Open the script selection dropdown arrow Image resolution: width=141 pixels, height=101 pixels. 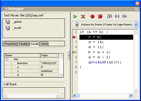click(x=136, y=25)
